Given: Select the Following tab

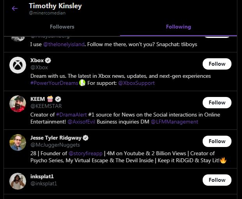Looking at the screenshot, I should pyautogui.click(x=178, y=27).
